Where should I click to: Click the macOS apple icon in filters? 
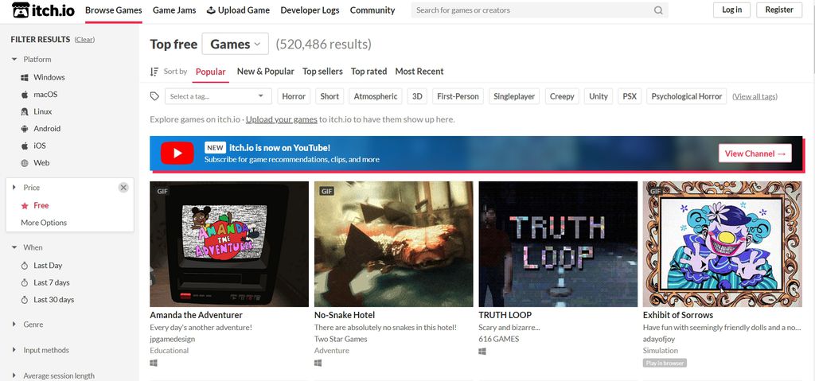click(x=25, y=95)
